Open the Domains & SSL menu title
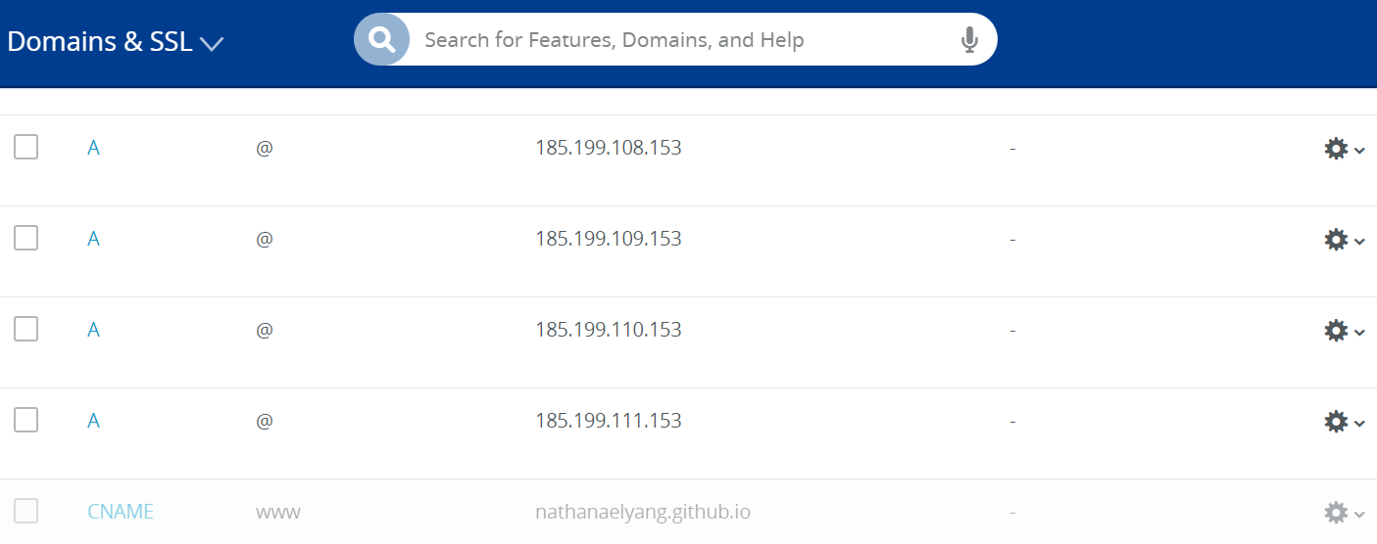 (x=100, y=41)
